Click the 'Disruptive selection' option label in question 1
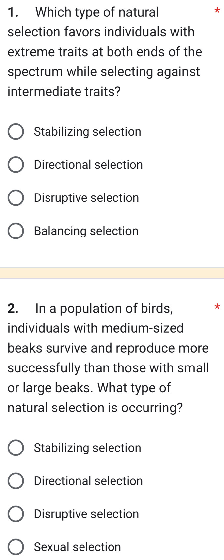224x560 pixels. pos(86,198)
